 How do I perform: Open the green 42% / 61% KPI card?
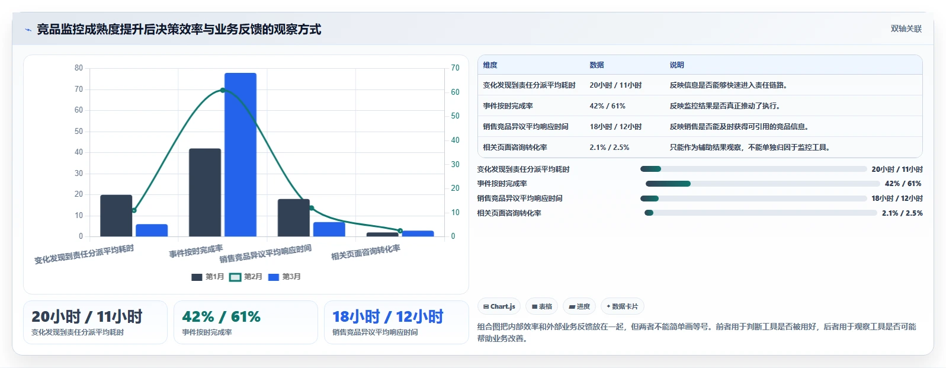(x=246, y=322)
